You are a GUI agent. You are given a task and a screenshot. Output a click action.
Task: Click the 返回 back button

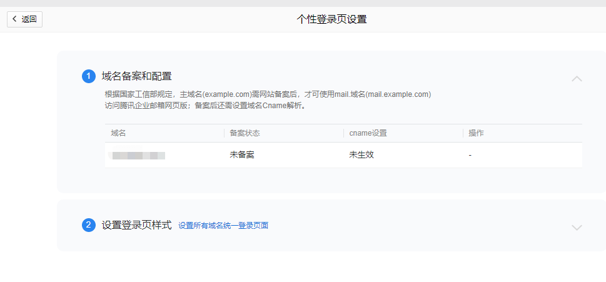pyautogui.click(x=25, y=19)
